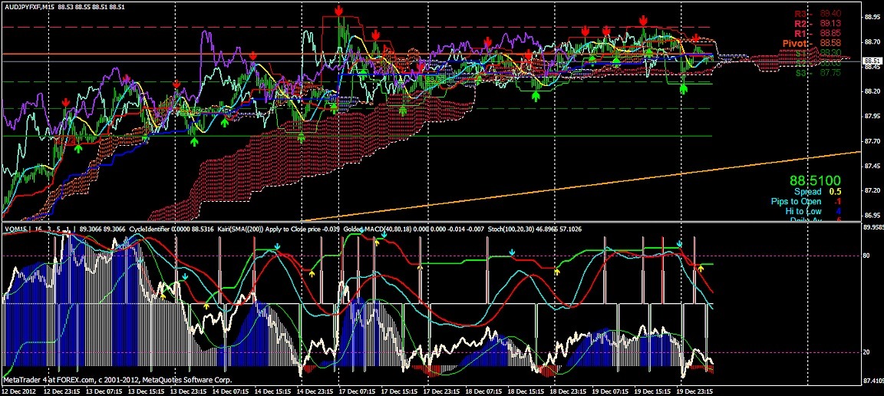Click the CycleIdentifier indicator label
The image size is (884, 396).
(148, 229)
